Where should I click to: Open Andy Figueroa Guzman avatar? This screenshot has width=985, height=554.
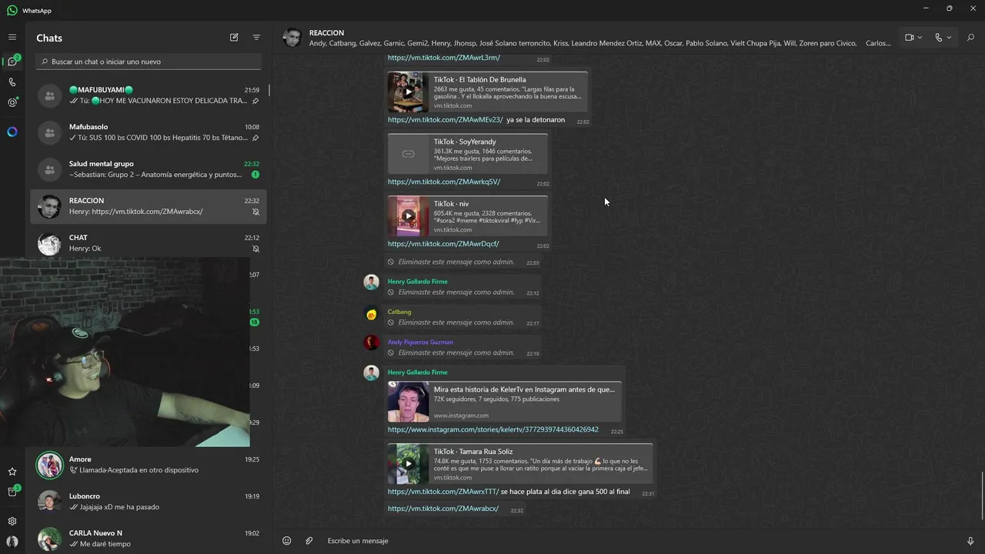[x=372, y=343]
